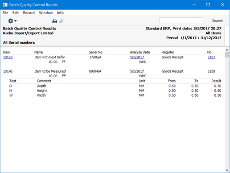Open item 10123 link
Screen dimensions: 230x173
8,57
